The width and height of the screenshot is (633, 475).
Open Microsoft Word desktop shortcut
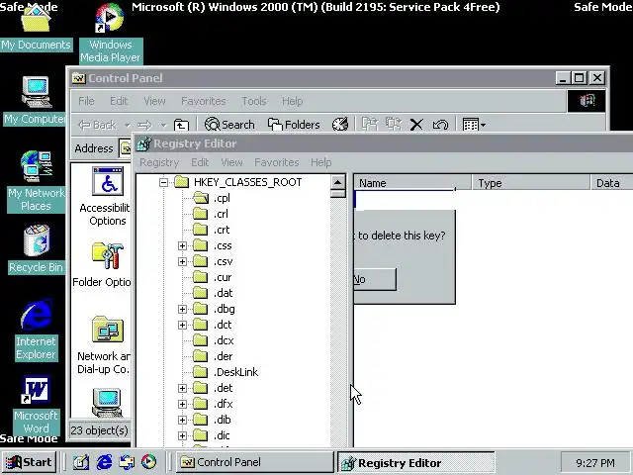(x=36, y=405)
